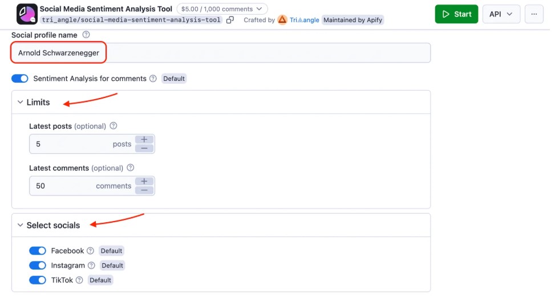Turn off the Instagram toggle
This screenshot has width=555, height=298.
click(38, 266)
